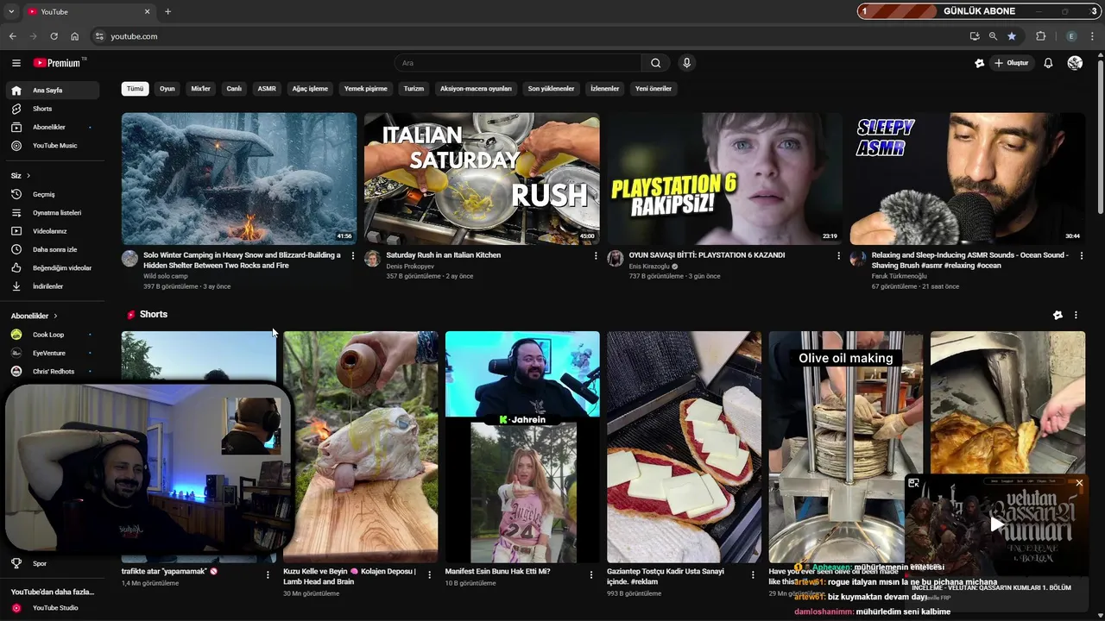Viewport: 1105px width, 621px height.
Task: Open Videolarınız in the sidebar
Action: 53,231
